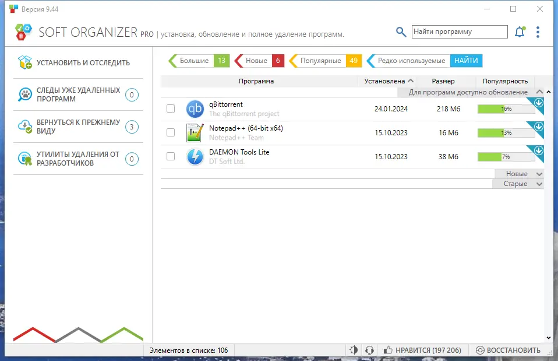558x361 pixels.
Task: Click the install and trace box icon
Action: [x=25, y=62]
